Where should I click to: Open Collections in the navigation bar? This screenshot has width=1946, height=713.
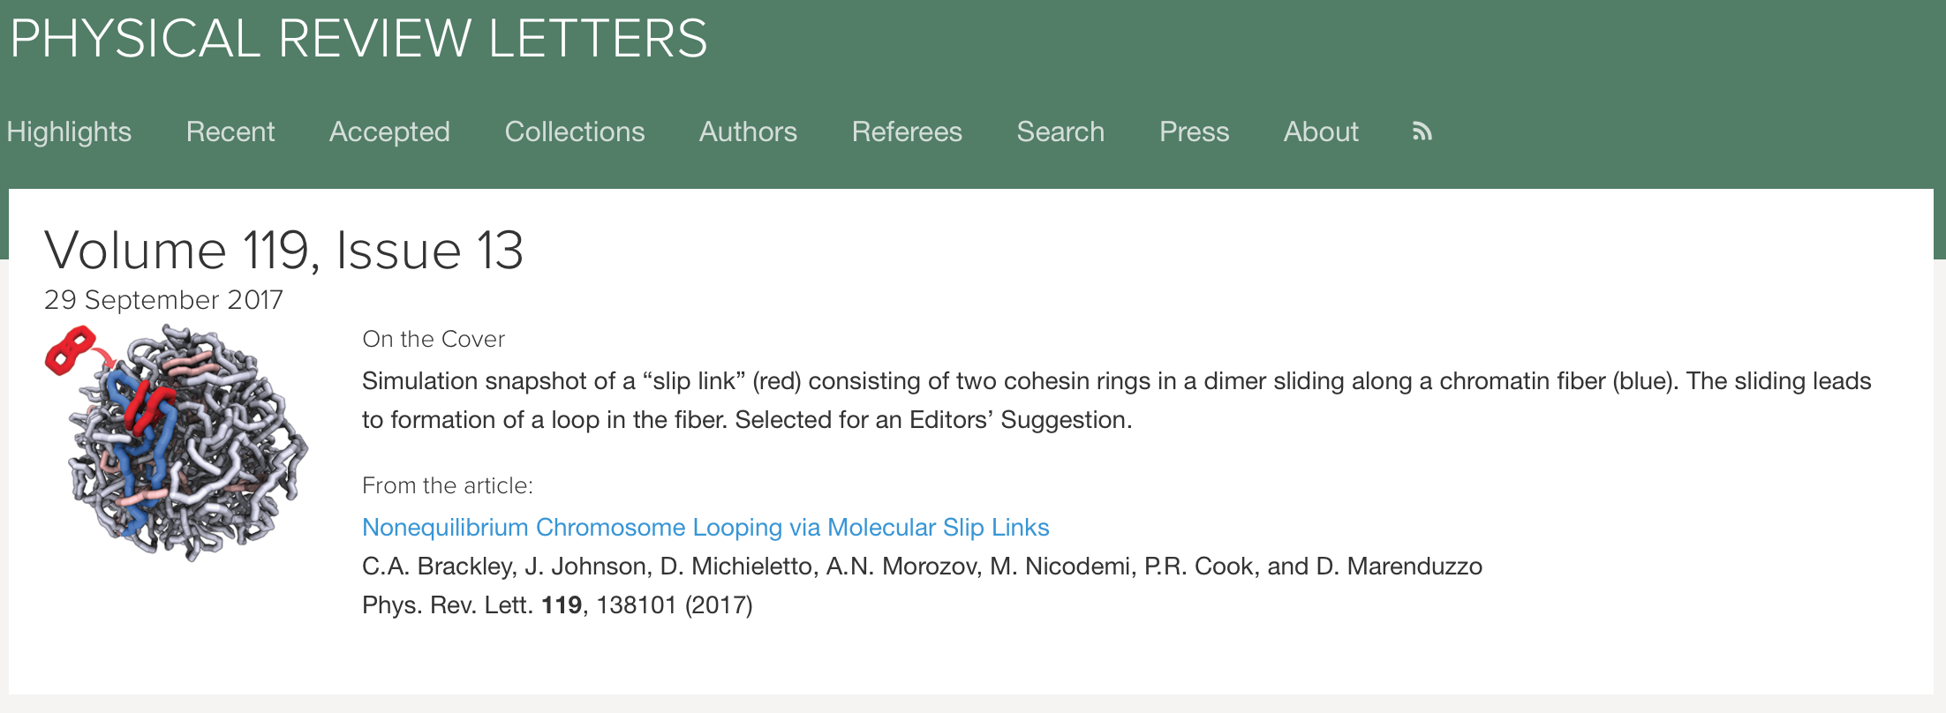575,131
